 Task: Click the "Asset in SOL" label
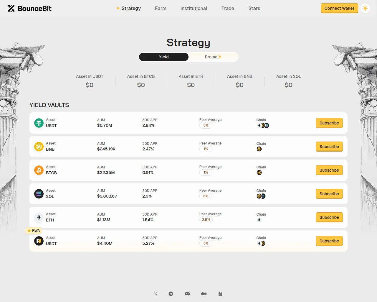[x=289, y=76]
